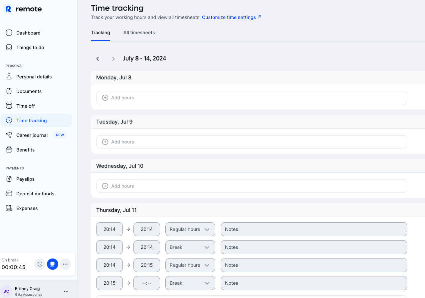Click the Personal details person icon
425x298 pixels.
coord(9,76)
